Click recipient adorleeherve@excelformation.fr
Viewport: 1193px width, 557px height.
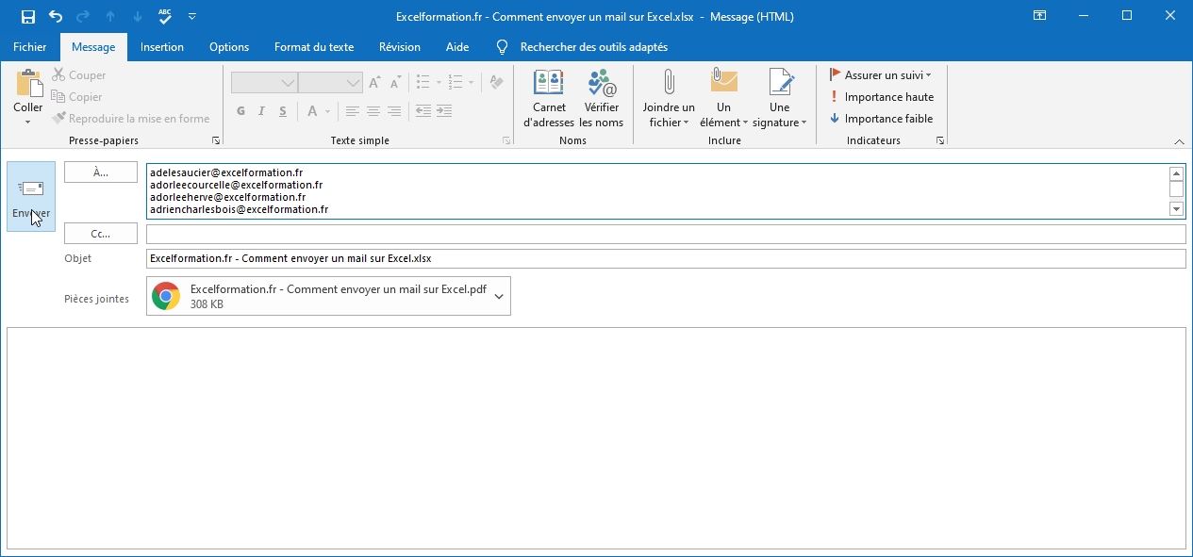pyautogui.click(x=228, y=198)
